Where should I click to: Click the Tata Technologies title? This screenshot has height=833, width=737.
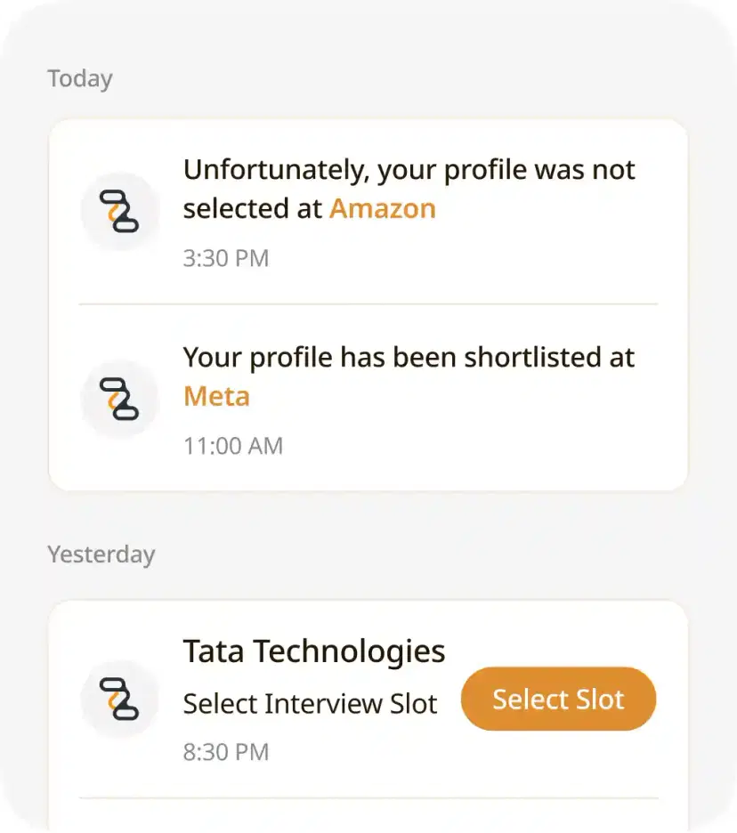314,651
